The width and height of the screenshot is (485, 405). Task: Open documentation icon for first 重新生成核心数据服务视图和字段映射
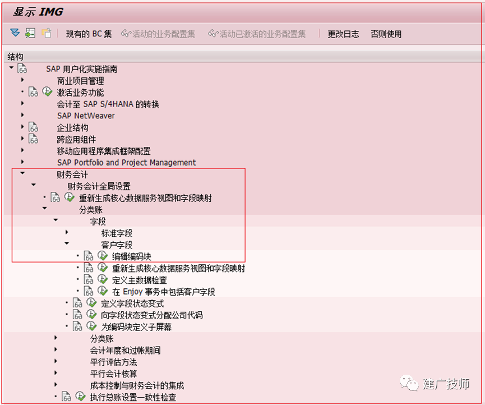(56, 197)
